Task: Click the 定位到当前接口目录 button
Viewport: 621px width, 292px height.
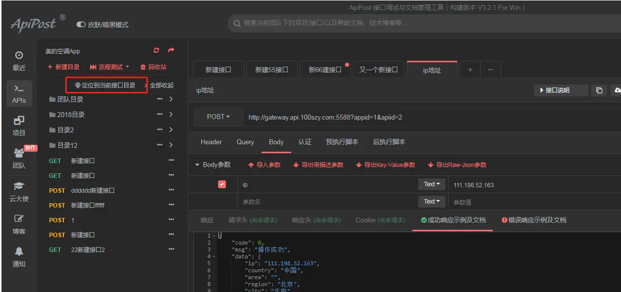Action: [x=105, y=85]
